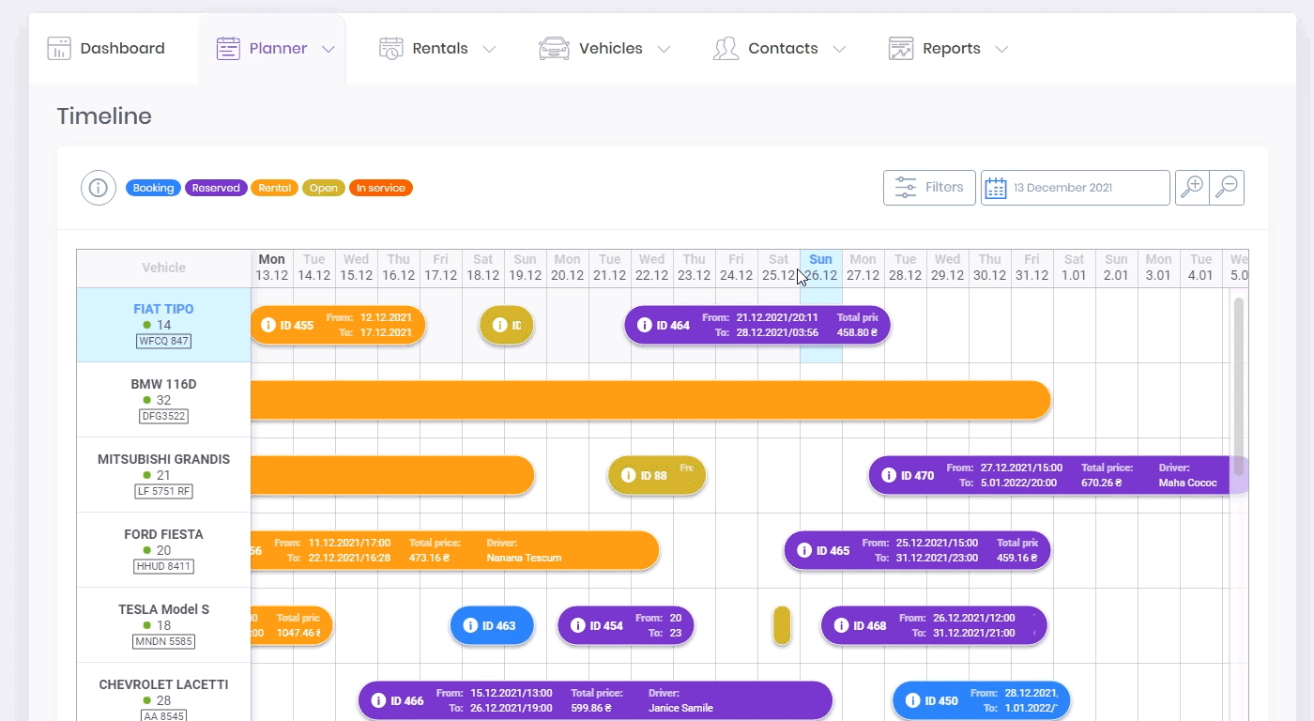This screenshot has width=1314, height=721.
Task: Click the zoom out magnifier icon
Action: [1227, 188]
